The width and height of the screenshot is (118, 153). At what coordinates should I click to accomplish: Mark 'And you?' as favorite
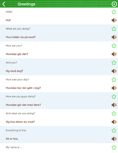(114, 63)
